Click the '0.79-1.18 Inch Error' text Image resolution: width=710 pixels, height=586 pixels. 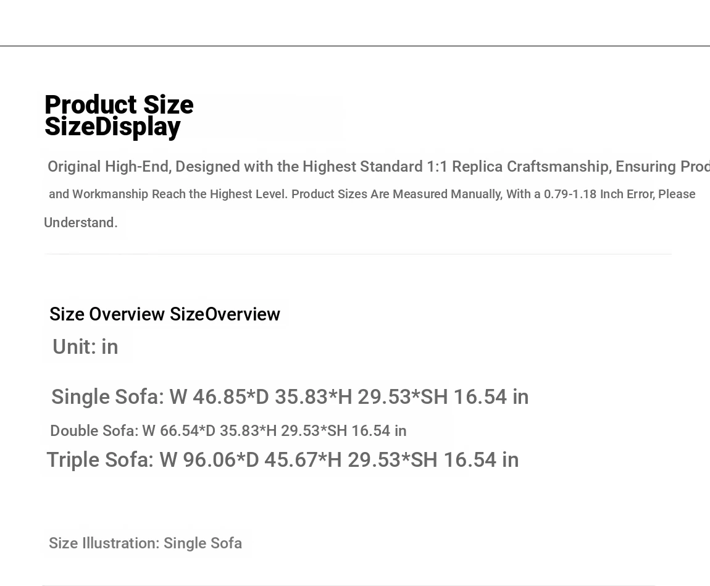[x=599, y=194]
